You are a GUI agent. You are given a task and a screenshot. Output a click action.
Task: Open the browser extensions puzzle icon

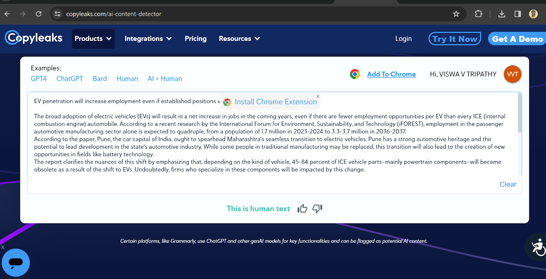[478, 14]
